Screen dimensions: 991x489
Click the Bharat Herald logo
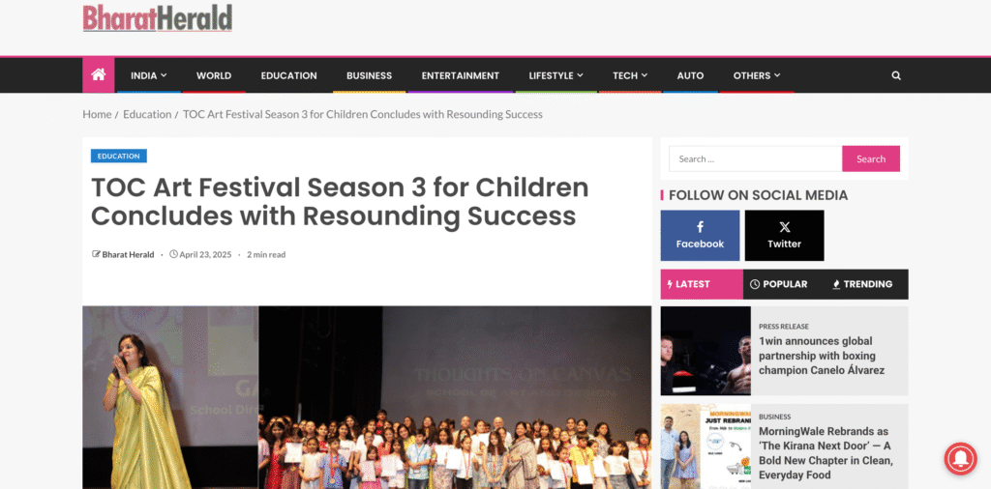click(158, 17)
